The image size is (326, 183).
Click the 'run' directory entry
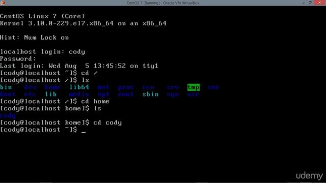click(148, 87)
